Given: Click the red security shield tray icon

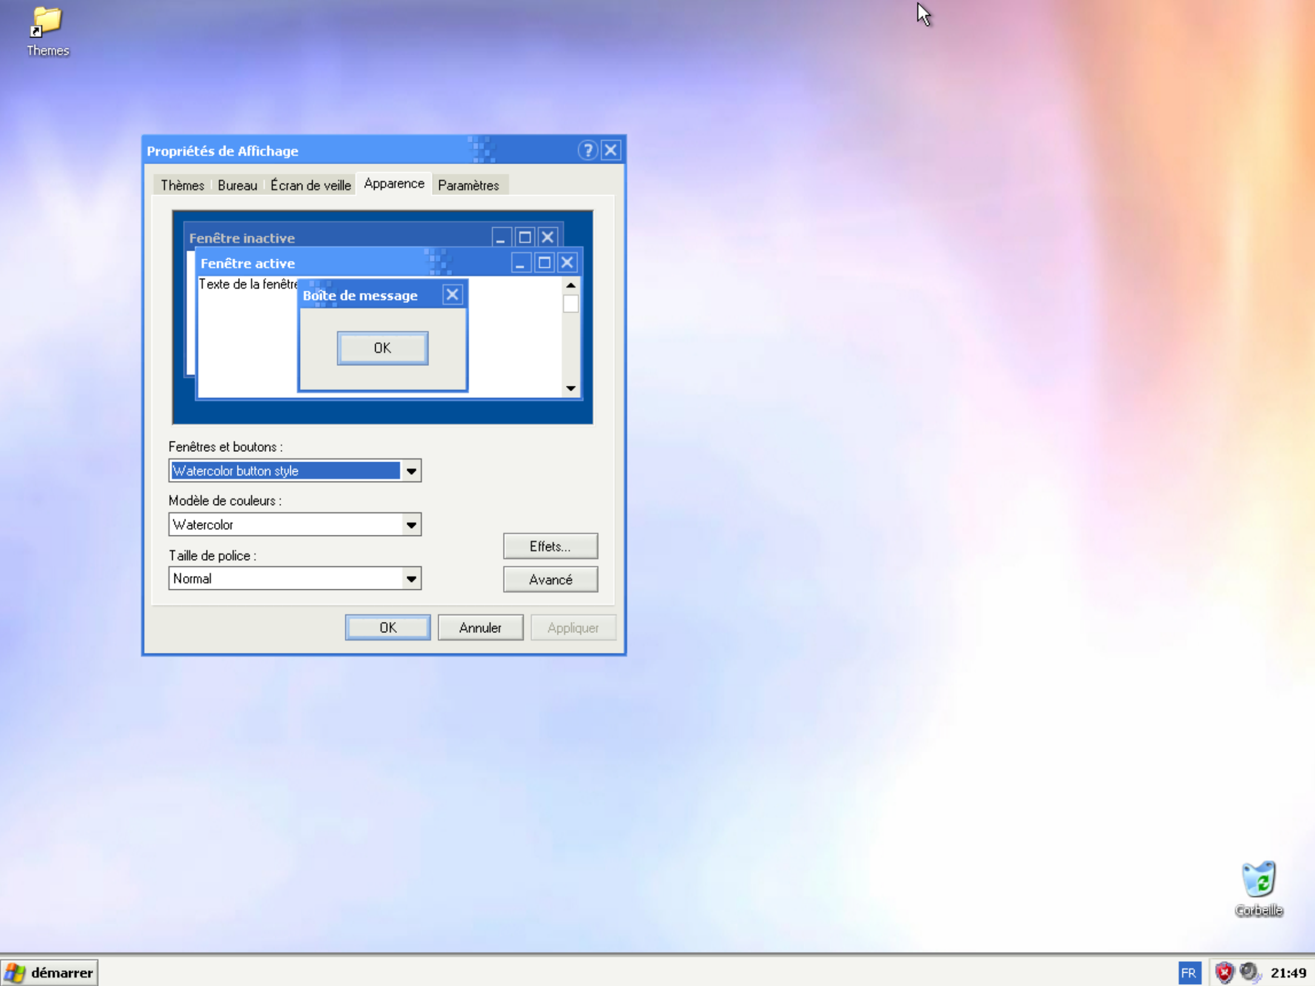Looking at the screenshot, I should pos(1223,973).
